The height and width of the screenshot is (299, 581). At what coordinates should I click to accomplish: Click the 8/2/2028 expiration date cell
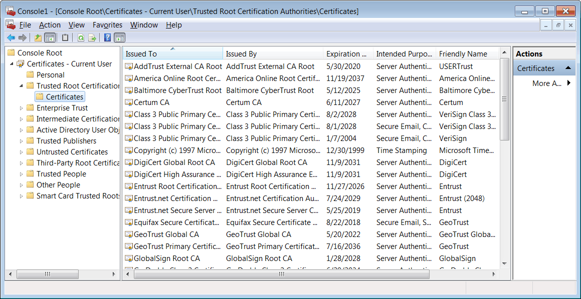click(341, 114)
